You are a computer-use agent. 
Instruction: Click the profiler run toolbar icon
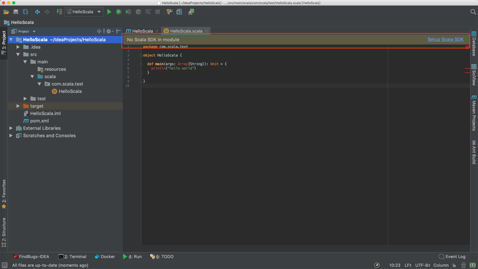coord(138,12)
